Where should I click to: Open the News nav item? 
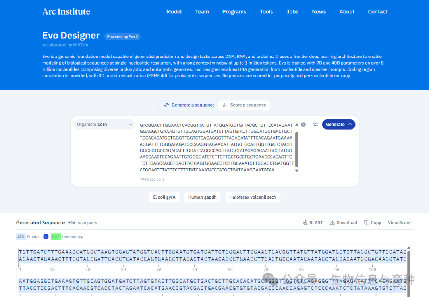[x=319, y=12]
